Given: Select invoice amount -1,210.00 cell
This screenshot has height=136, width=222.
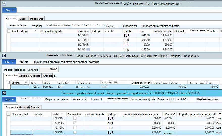Looking at the screenshot, I should pos(162,40).
